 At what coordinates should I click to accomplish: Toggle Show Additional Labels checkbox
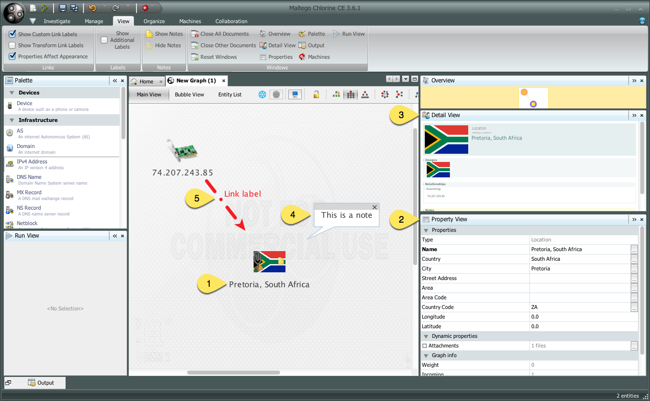[104, 40]
